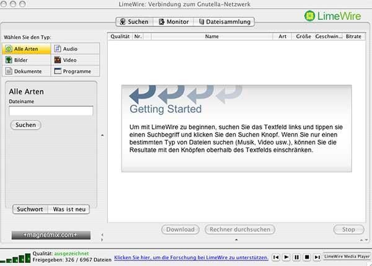Switch to the Suchwort tab

(30, 210)
